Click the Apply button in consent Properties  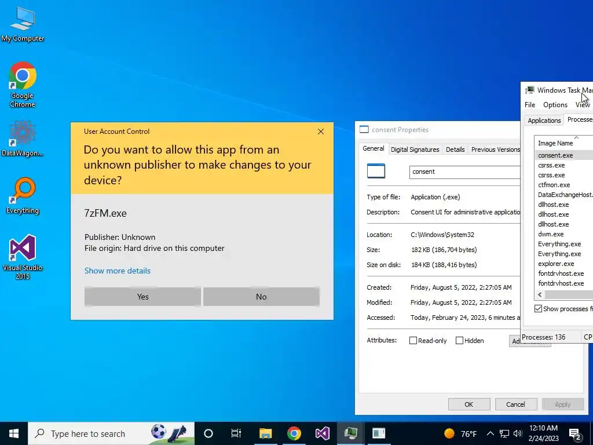point(563,404)
